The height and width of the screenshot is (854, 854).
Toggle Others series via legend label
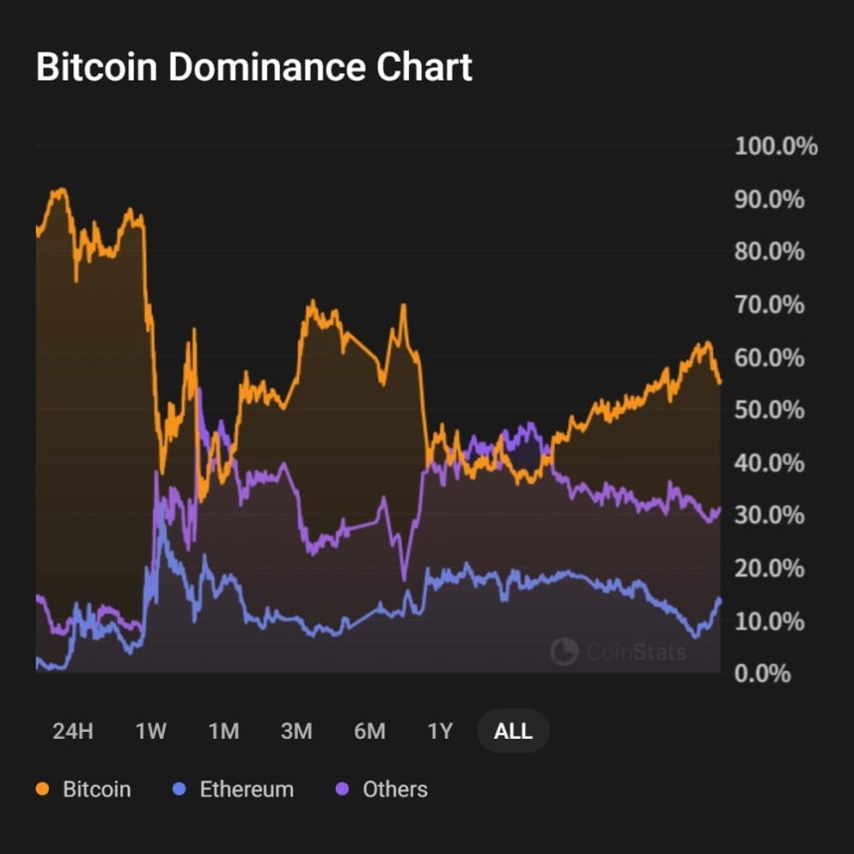(x=395, y=789)
